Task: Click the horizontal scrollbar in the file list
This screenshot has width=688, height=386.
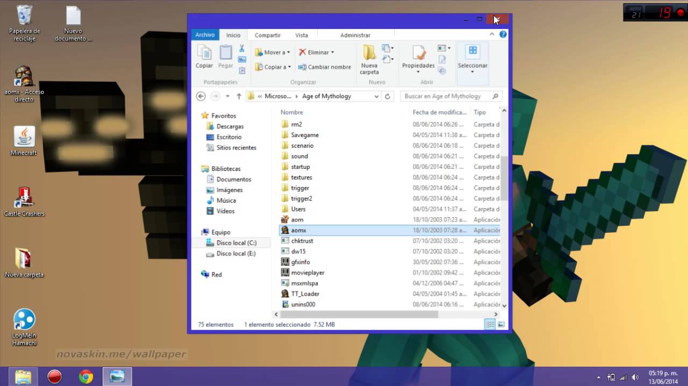Action: tap(359, 314)
